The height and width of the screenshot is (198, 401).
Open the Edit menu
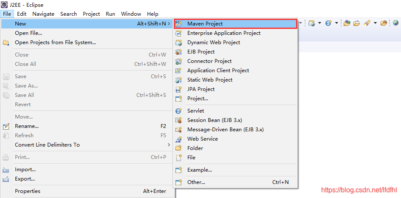(x=22, y=14)
